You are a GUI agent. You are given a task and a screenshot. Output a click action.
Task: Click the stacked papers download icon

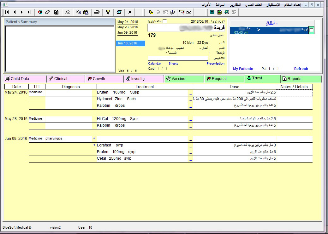pyautogui.click(x=173, y=12)
